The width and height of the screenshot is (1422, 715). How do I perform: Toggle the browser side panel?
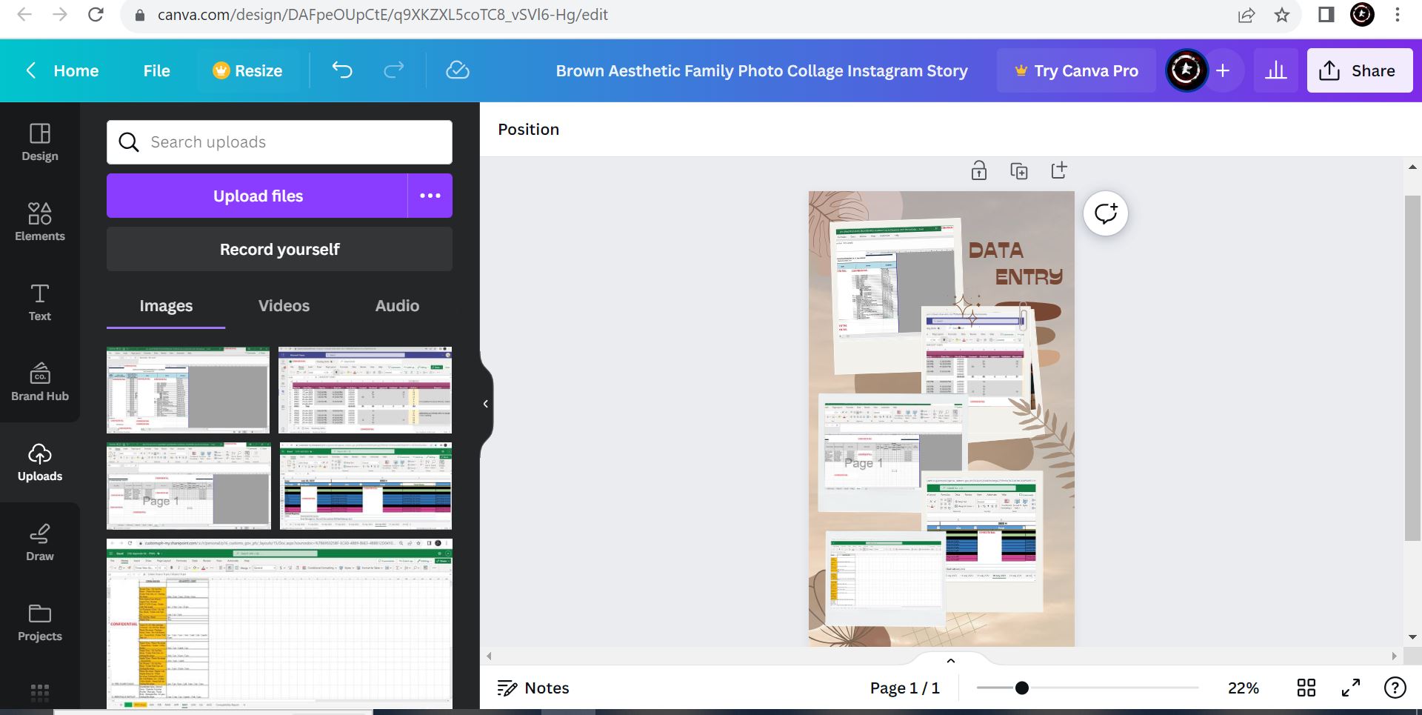coord(1326,15)
